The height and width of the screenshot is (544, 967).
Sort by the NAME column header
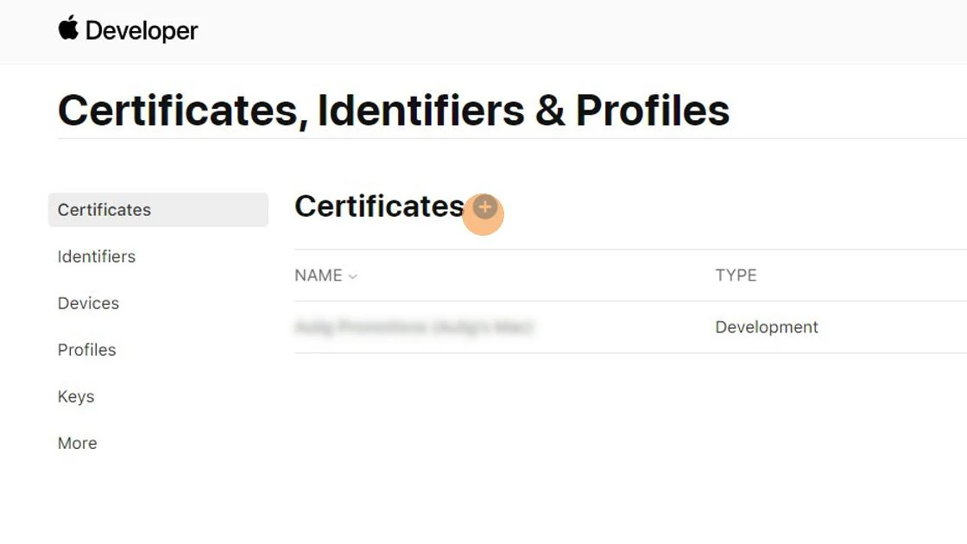click(319, 275)
